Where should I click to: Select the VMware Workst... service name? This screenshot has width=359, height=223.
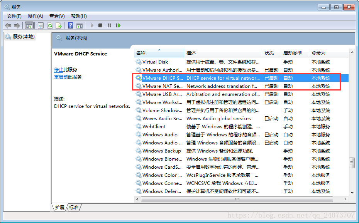point(163,102)
